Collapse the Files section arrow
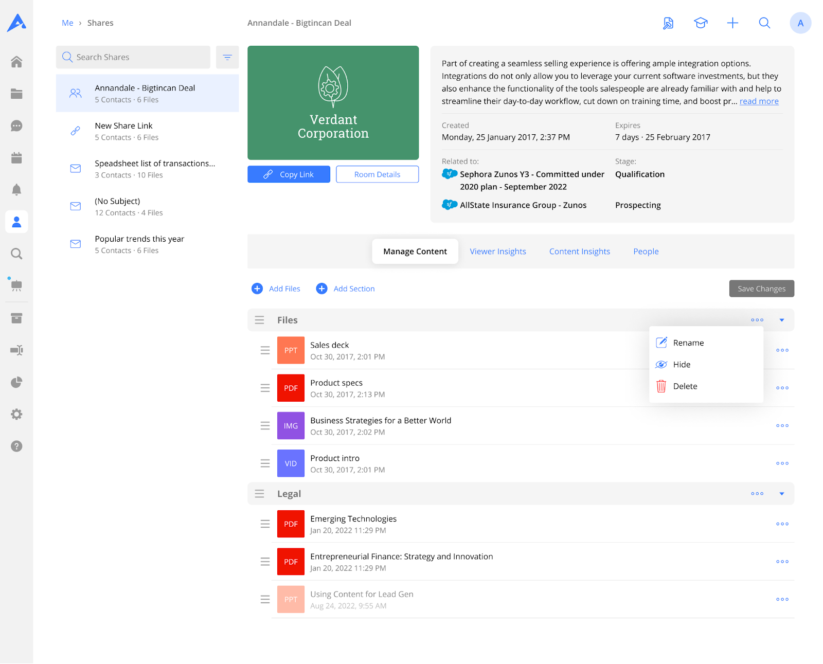The image size is (823, 664). [782, 320]
